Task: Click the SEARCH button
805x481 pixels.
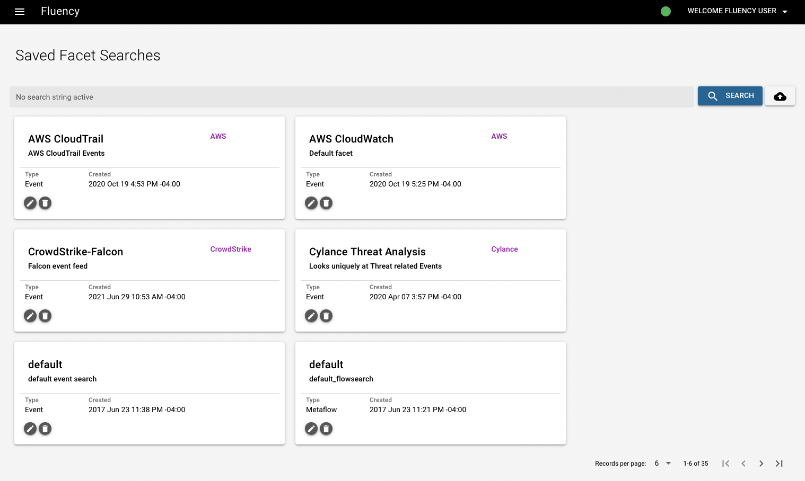Action: coord(730,96)
